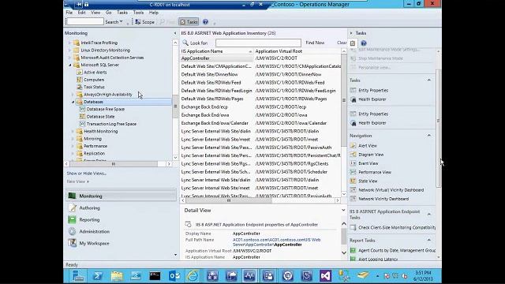Click the Help icon in main toolbar
Screen dimensions: 505x284
205,22
